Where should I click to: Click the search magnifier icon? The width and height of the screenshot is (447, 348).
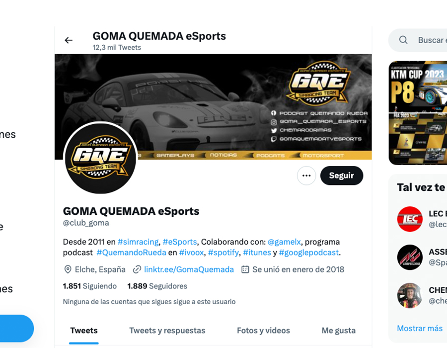(x=403, y=40)
